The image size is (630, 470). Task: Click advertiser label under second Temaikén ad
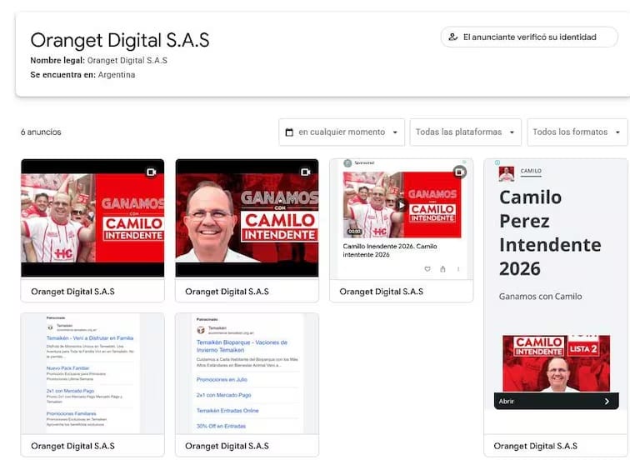point(227,446)
